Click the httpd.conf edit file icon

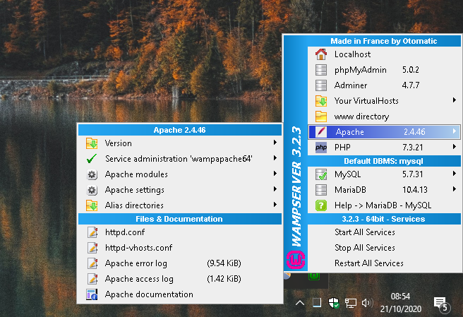click(x=92, y=232)
